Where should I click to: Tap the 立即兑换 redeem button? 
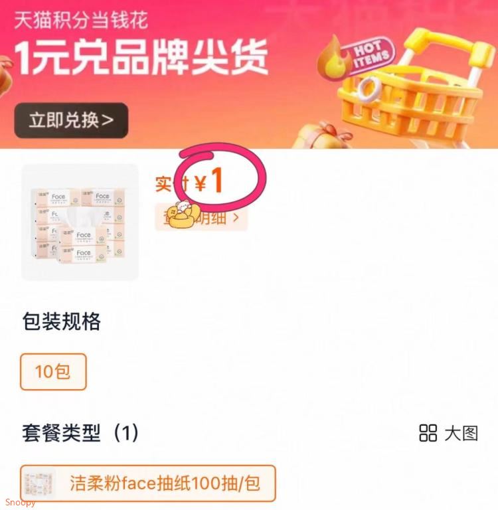pyautogui.click(x=71, y=120)
